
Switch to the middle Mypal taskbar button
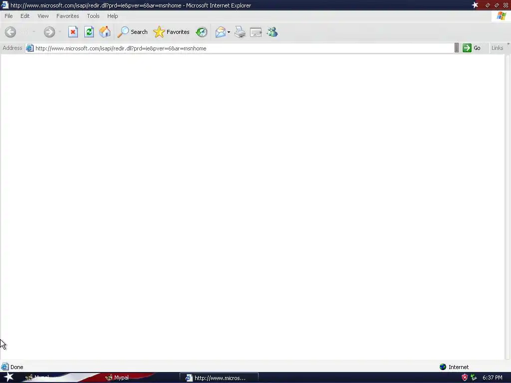tap(117, 378)
